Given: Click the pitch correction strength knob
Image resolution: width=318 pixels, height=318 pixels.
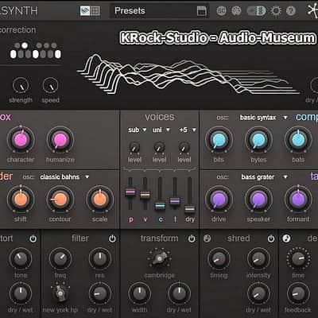Looking at the screenshot, I should 21,85.
